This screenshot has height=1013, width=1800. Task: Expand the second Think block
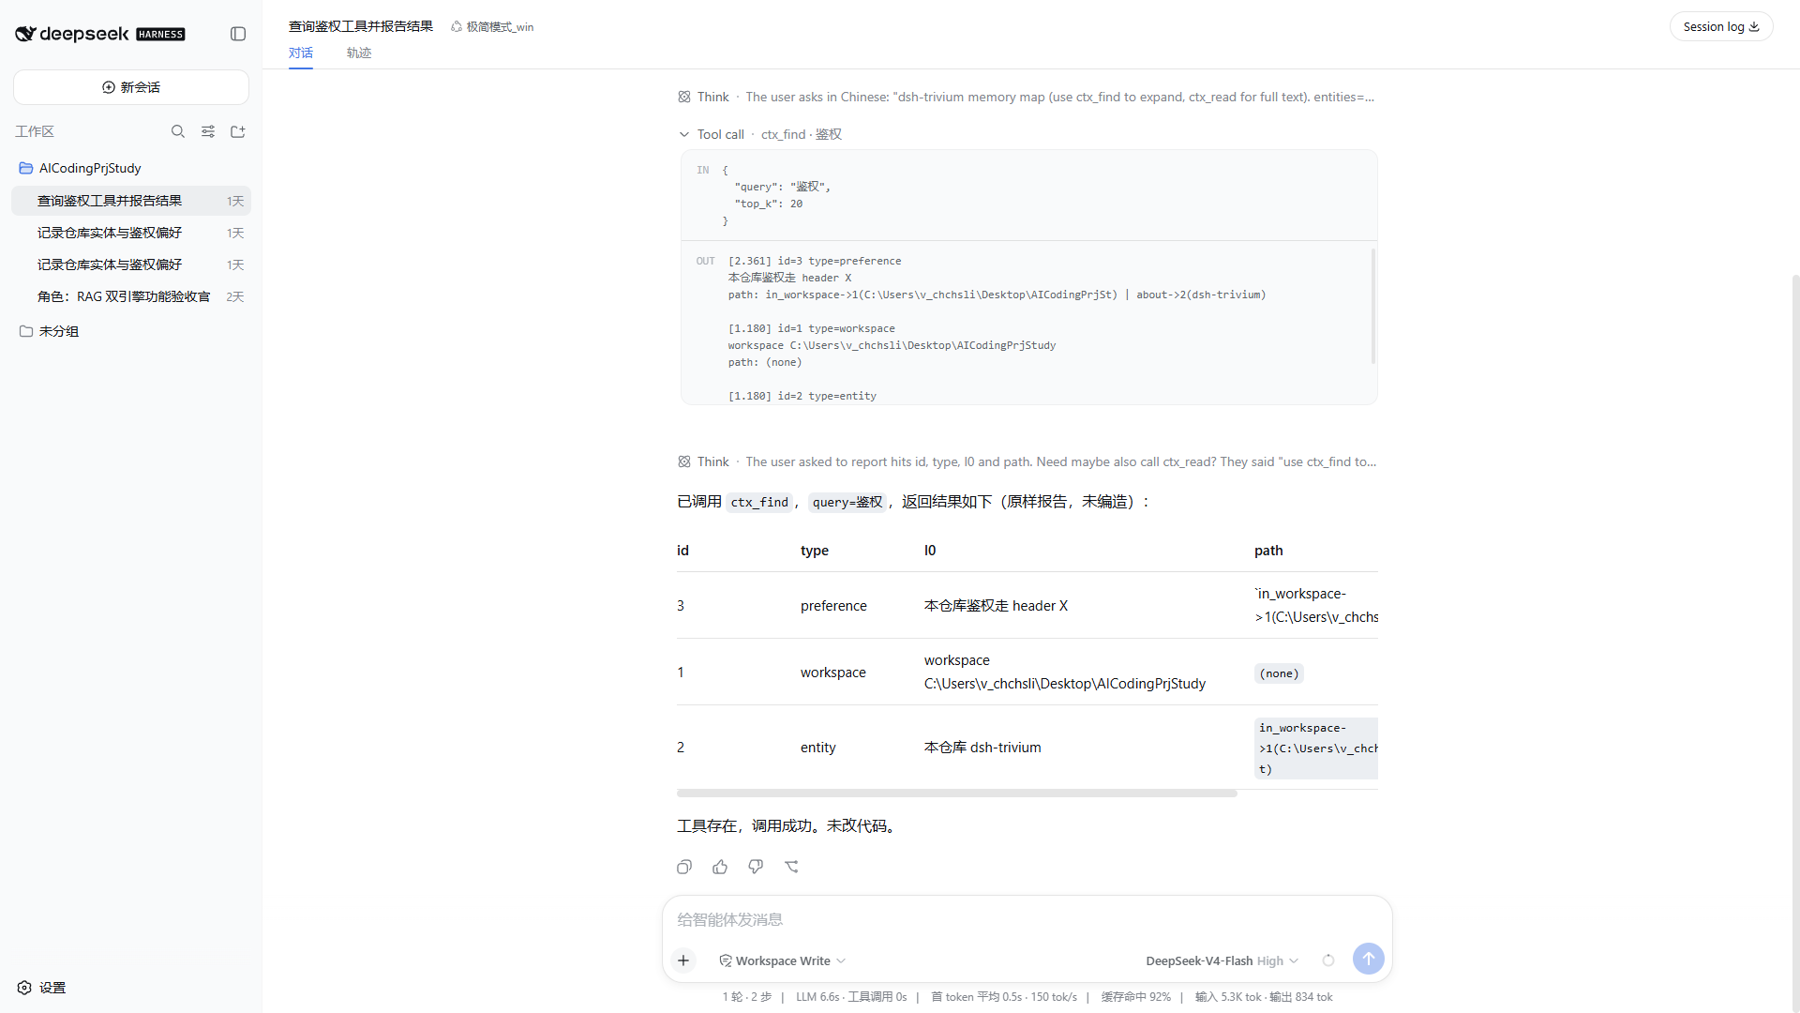1027,461
